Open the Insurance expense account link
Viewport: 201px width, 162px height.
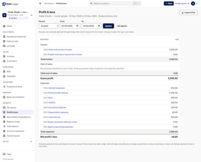tap(57, 108)
